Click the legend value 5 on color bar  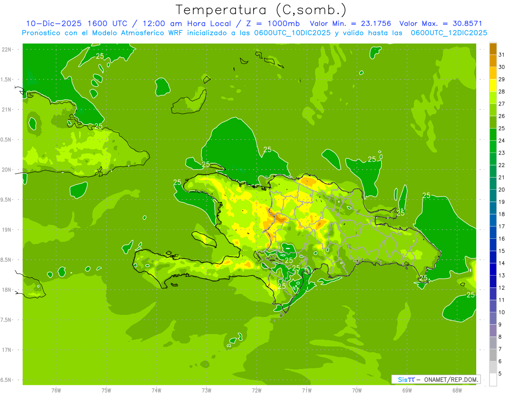(x=500, y=374)
